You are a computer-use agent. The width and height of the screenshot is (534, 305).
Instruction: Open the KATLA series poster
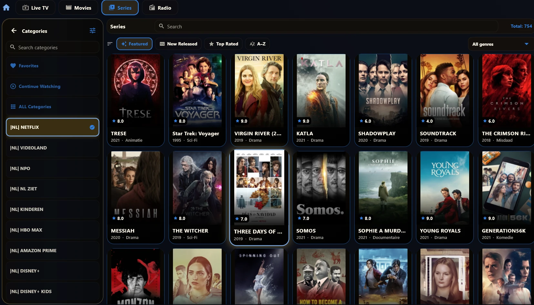[x=321, y=91]
